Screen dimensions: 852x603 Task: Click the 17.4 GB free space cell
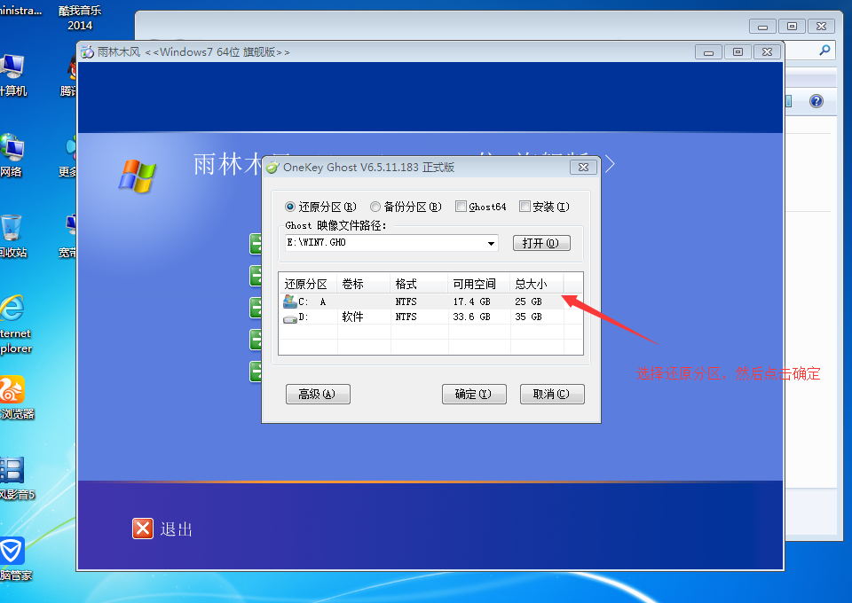coord(471,301)
